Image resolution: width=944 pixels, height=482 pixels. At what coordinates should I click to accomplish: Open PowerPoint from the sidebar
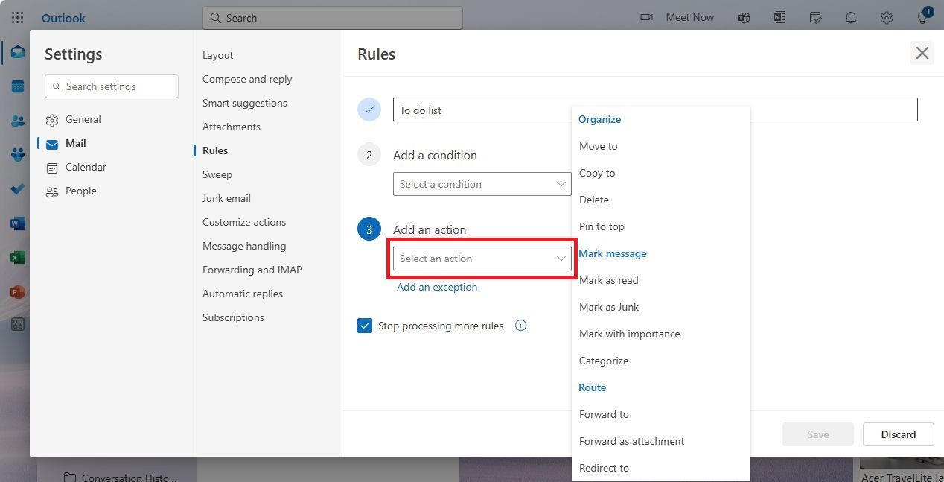(16, 291)
